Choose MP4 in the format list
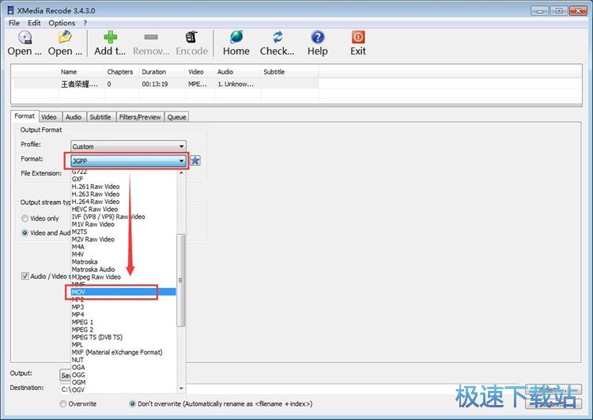This screenshot has width=593, height=420. (x=123, y=315)
